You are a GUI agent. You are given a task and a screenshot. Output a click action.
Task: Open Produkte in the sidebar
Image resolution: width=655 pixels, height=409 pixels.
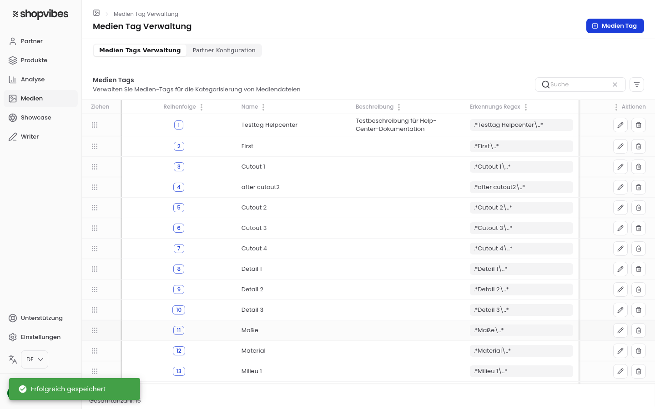coord(40,60)
